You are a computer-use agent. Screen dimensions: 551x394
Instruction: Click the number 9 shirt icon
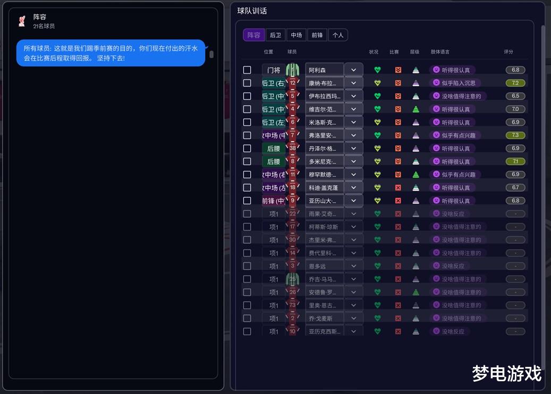coord(292,201)
